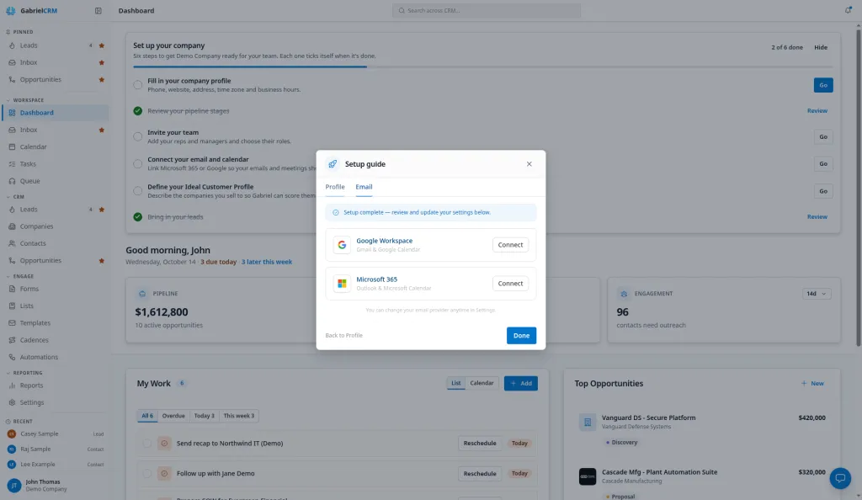Click the Microsoft 365 logo icon

pyautogui.click(x=342, y=284)
